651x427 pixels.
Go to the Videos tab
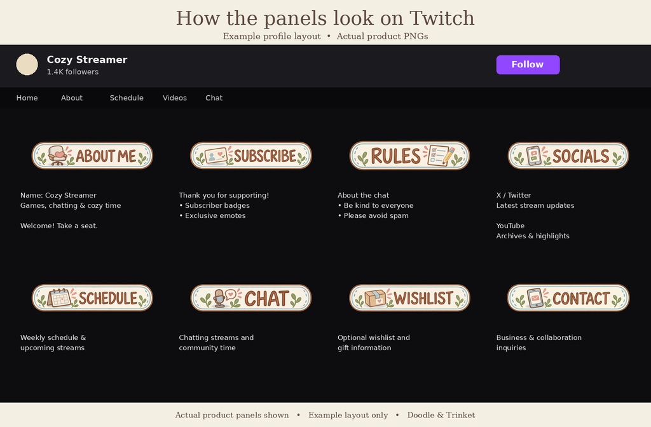pos(175,98)
